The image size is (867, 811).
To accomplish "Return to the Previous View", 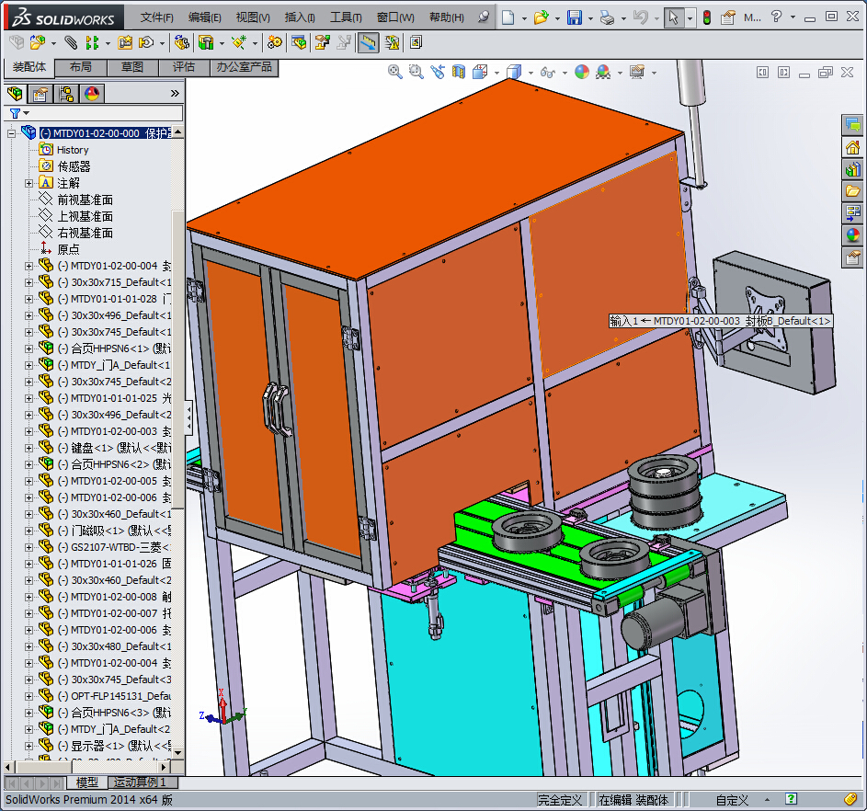I will point(438,72).
